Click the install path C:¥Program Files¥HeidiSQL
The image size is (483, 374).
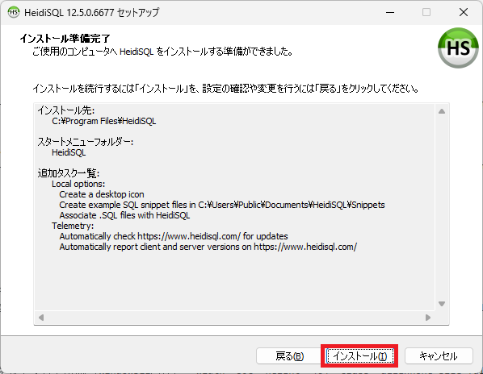coord(104,121)
